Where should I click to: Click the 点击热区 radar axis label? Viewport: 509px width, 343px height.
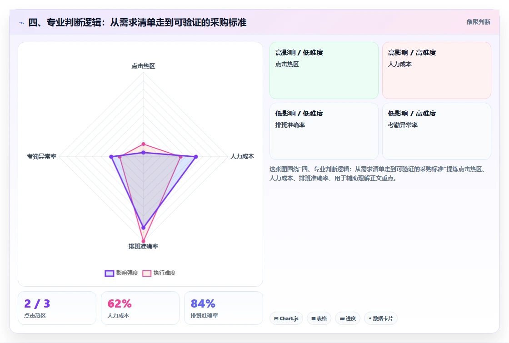point(143,66)
